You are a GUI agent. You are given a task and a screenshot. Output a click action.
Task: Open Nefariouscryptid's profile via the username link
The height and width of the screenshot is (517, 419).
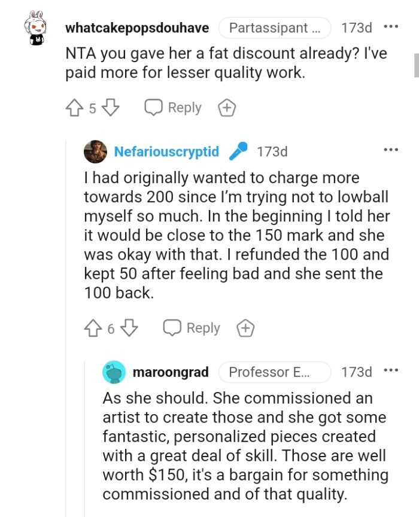[167, 151]
